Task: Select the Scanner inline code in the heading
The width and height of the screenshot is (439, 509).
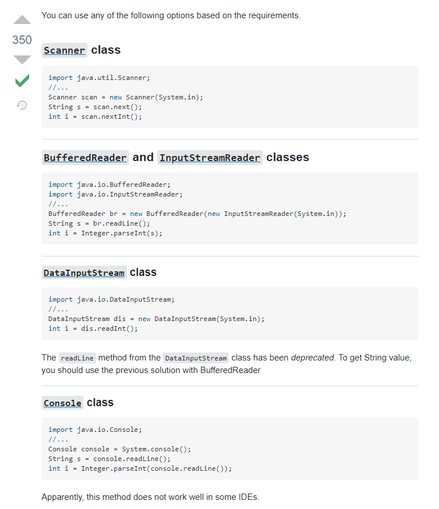Action: [64, 50]
